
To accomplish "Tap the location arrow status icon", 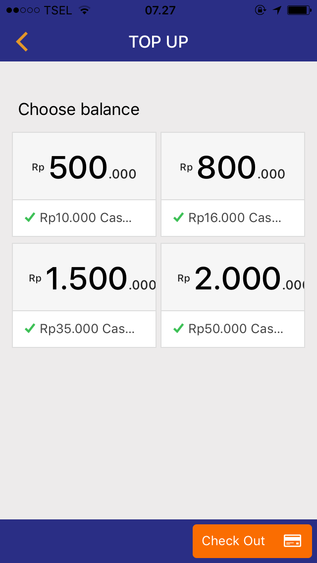I will [x=277, y=10].
